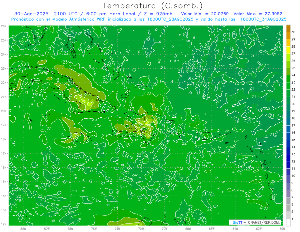Click the '62W' longitude label

pyautogui.click(x=259, y=228)
